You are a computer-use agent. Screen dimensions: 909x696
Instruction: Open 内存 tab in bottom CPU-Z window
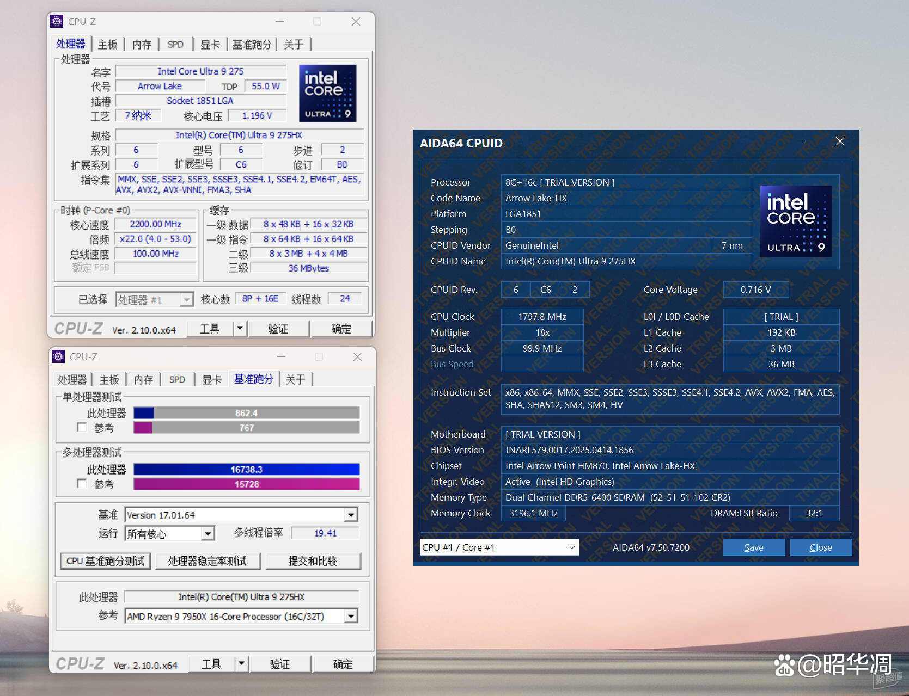pos(143,379)
